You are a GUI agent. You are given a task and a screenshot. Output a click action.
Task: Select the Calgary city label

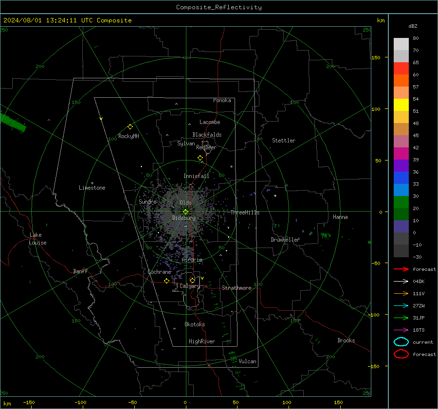click(x=190, y=286)
